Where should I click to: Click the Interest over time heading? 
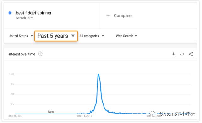coord(22,54)
